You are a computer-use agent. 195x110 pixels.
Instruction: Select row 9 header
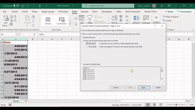click(x=2, y=72)
